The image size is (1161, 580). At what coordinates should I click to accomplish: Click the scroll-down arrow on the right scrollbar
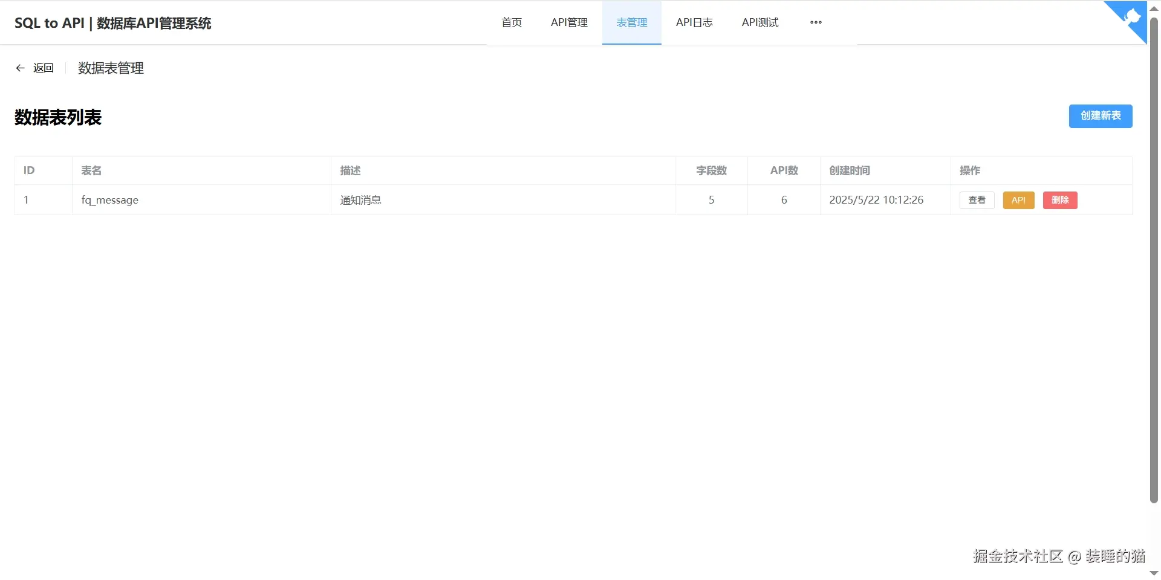click(1154, 573)
